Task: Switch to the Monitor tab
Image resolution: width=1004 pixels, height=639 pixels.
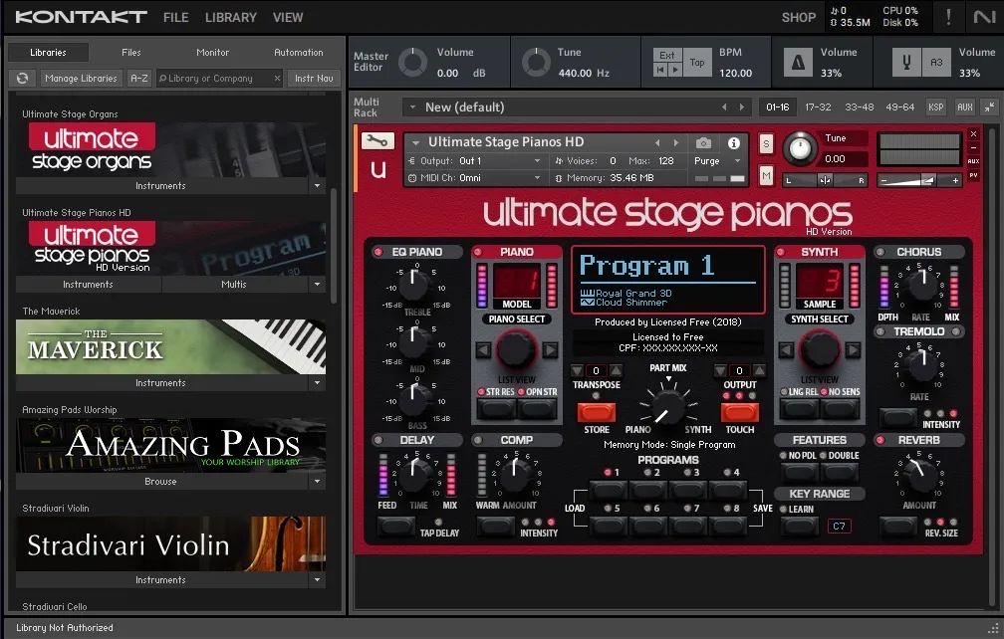Action: click(x=212, y=53)
